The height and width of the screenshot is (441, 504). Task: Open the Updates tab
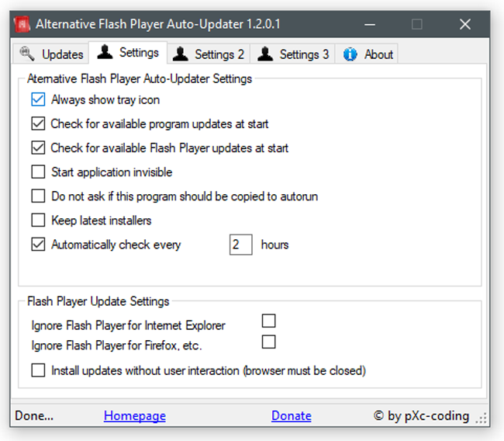click(52, 54)
